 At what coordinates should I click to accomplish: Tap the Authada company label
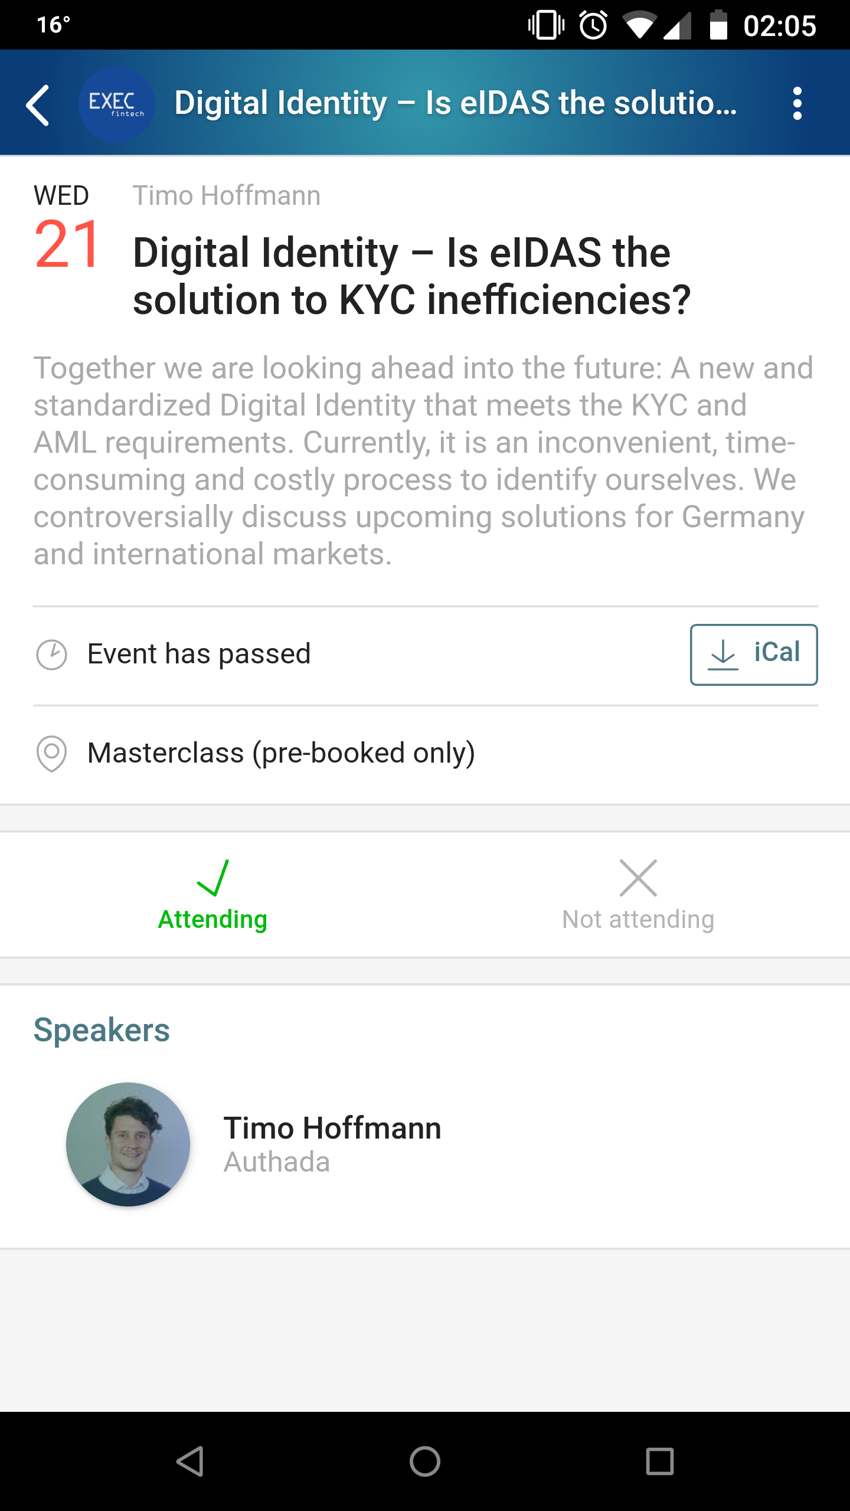(x=276, y=1162)
